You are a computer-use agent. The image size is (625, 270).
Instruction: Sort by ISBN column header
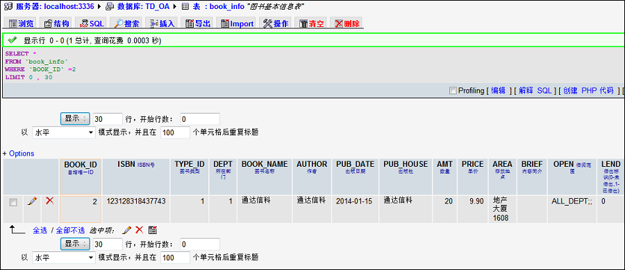[127, 164]
